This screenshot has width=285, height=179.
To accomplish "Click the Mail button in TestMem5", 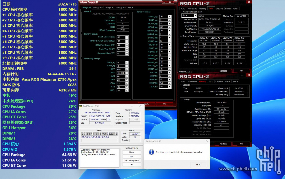I will pyautogui.click(x=131, y=156).
